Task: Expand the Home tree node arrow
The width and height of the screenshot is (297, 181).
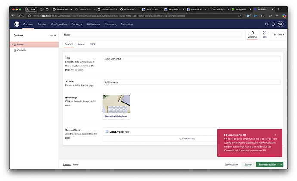Action: [12, 45]
